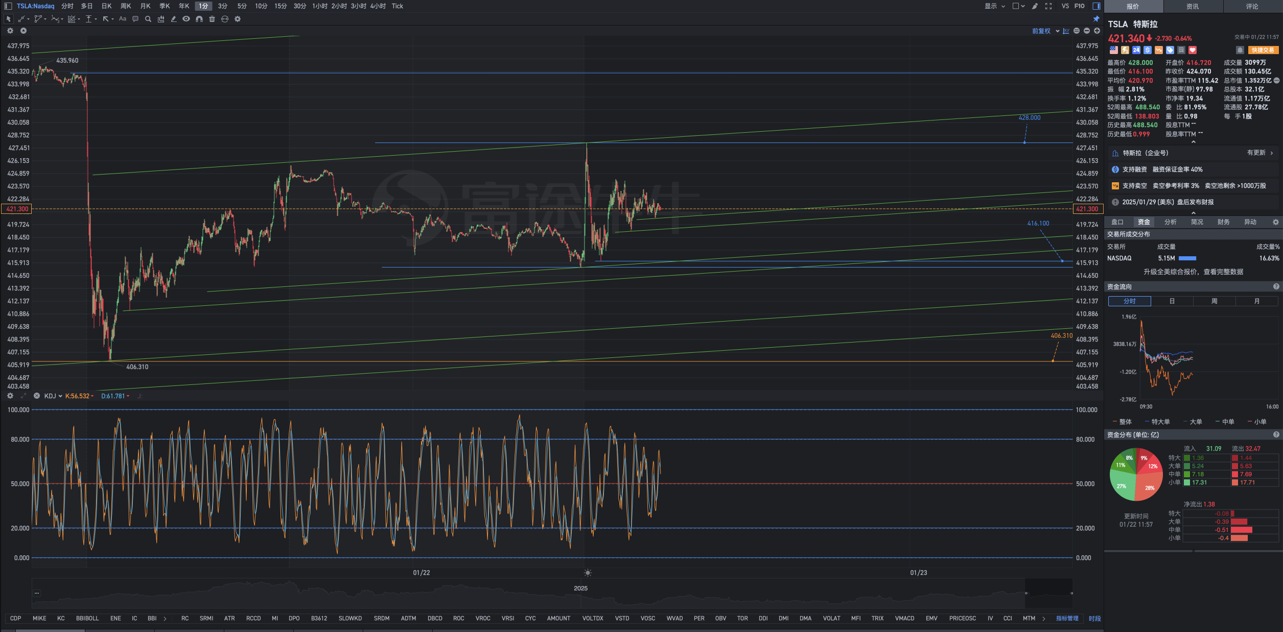Click the magnifier zoom tool
Image resolution: width=1283 pixels, height=632 pixels.
148,19
